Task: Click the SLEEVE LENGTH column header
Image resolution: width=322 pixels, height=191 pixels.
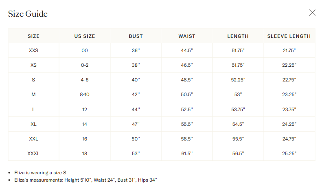Action: coord(289,36)
